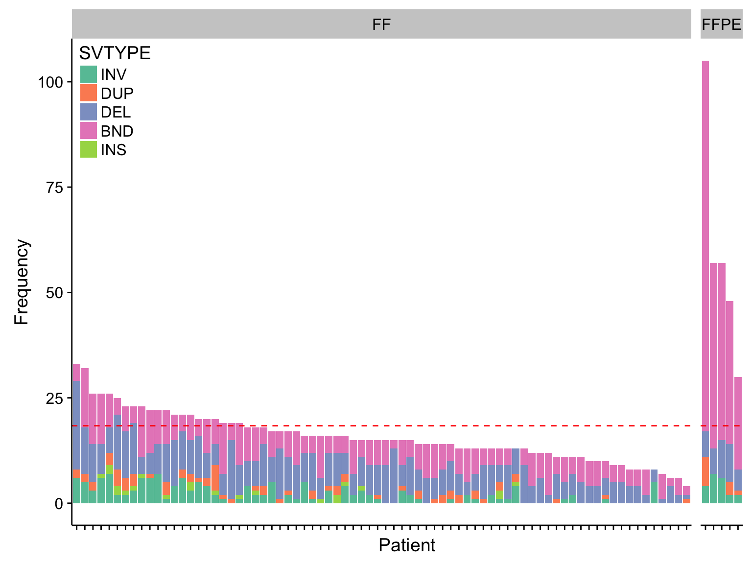Click the DEL legend label text
Screen dimensions: 752x564
[x=116, y=112]
